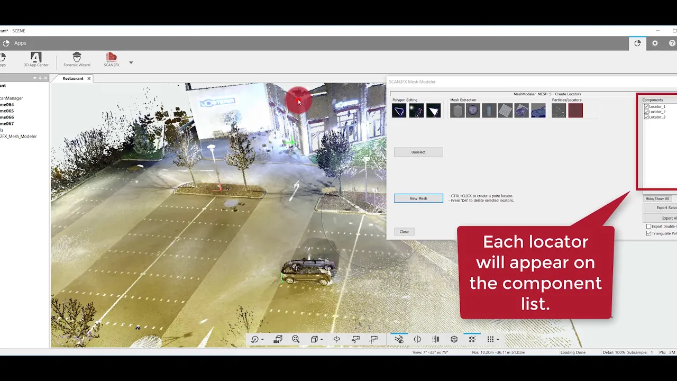The width and height of the screenshot is (677, 381).
Task: Open the 3D App Center
Action: click(x=36, y=59)
